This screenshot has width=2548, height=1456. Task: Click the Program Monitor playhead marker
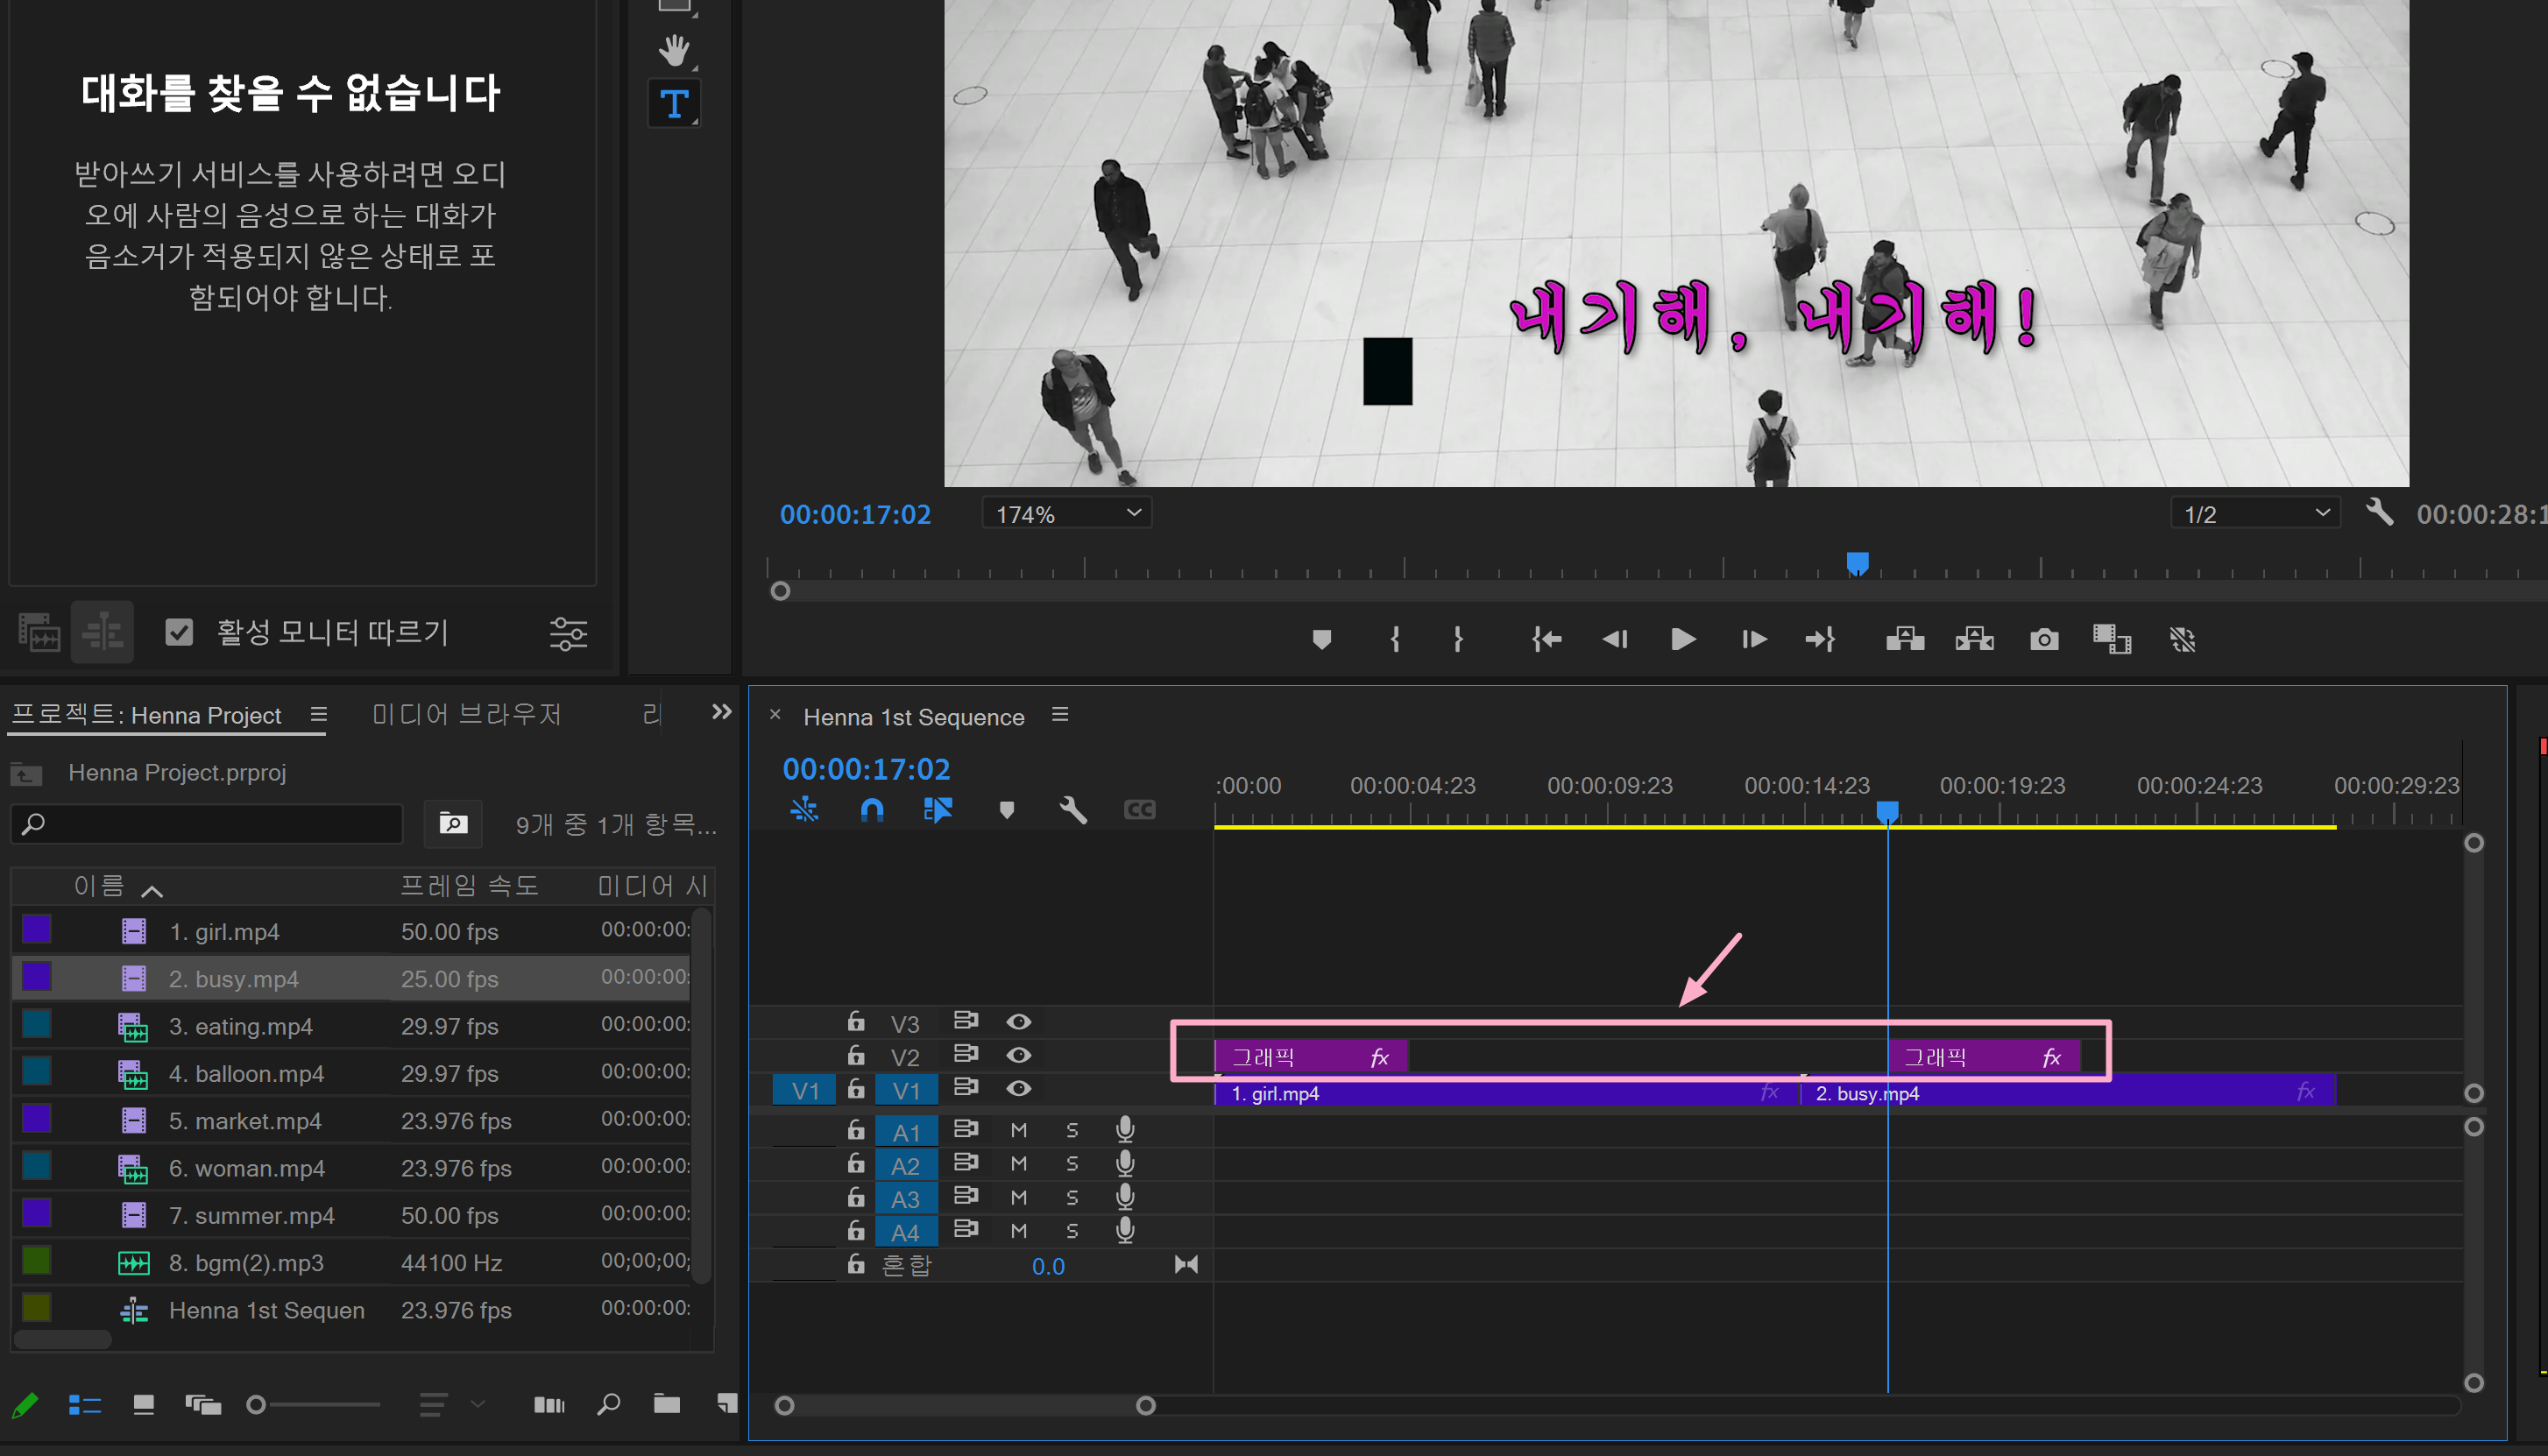pos(1857,565)
